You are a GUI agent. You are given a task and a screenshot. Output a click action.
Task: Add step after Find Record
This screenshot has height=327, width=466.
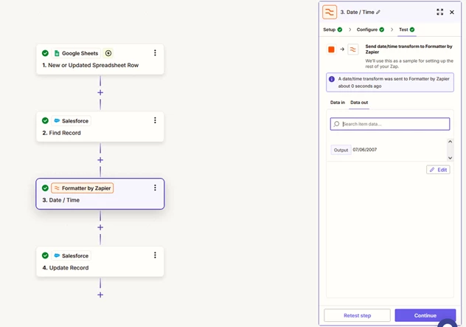click(100, 160)
